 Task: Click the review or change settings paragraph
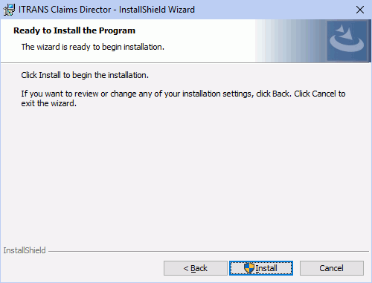(183, 98)
